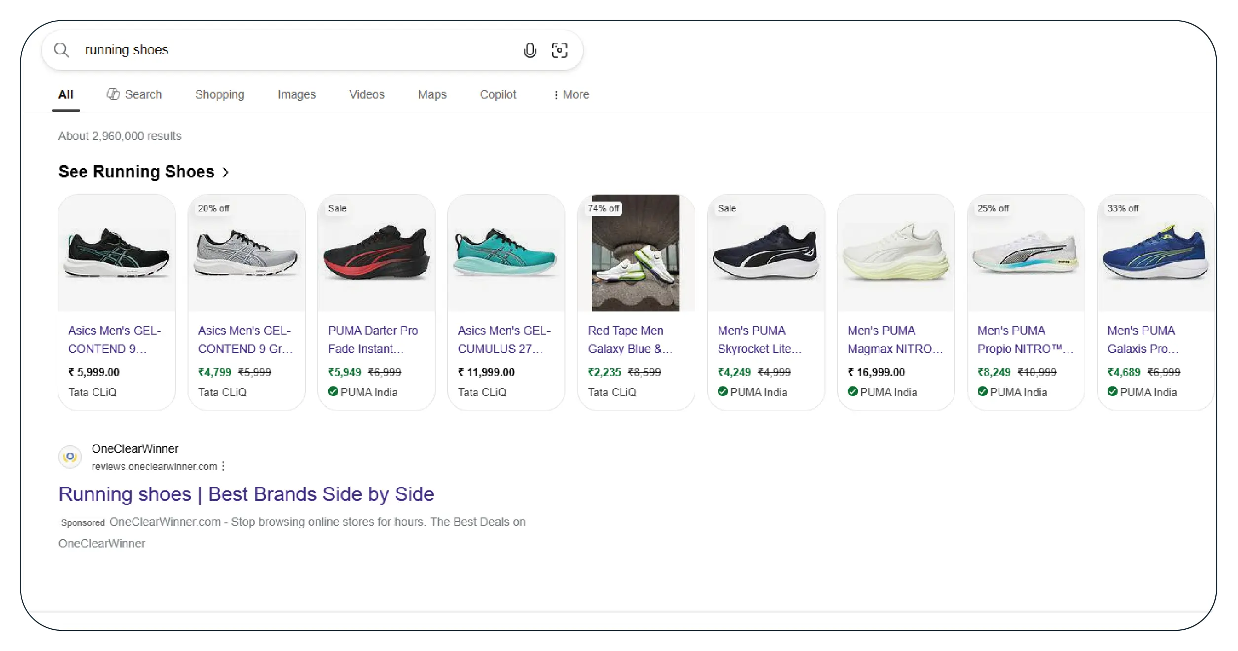The width and height of the screenshot is (1238, 651).
Task: Switch to the Images tab
Action: (x=296, y=95)
